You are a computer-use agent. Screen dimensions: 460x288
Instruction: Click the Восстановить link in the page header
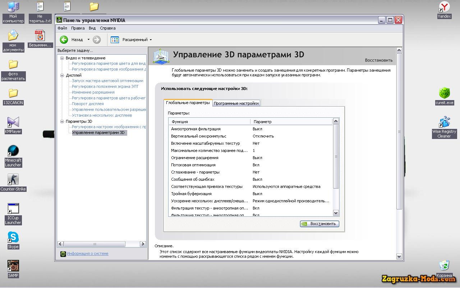(x=379, y=60)
